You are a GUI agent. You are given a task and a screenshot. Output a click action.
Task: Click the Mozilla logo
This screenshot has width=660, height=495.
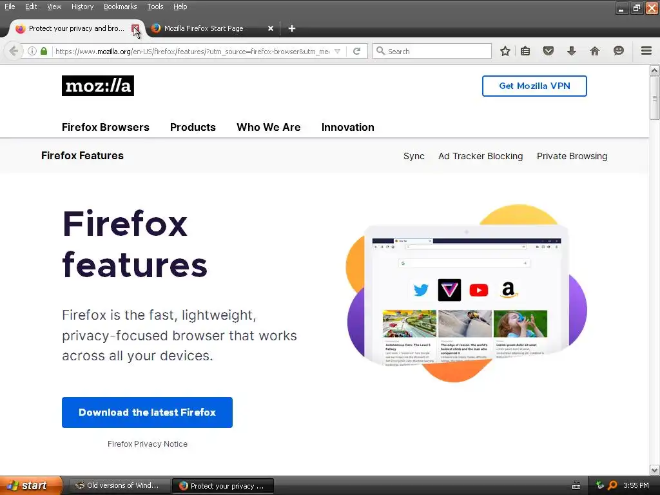(98, 86)
